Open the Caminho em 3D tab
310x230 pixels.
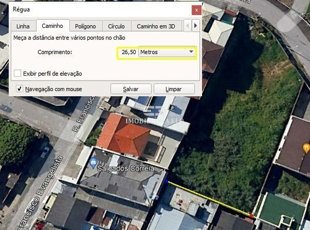tap(156, 26)
